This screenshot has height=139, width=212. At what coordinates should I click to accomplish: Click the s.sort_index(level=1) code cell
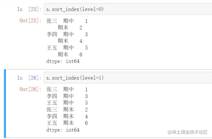coord(128,78)
